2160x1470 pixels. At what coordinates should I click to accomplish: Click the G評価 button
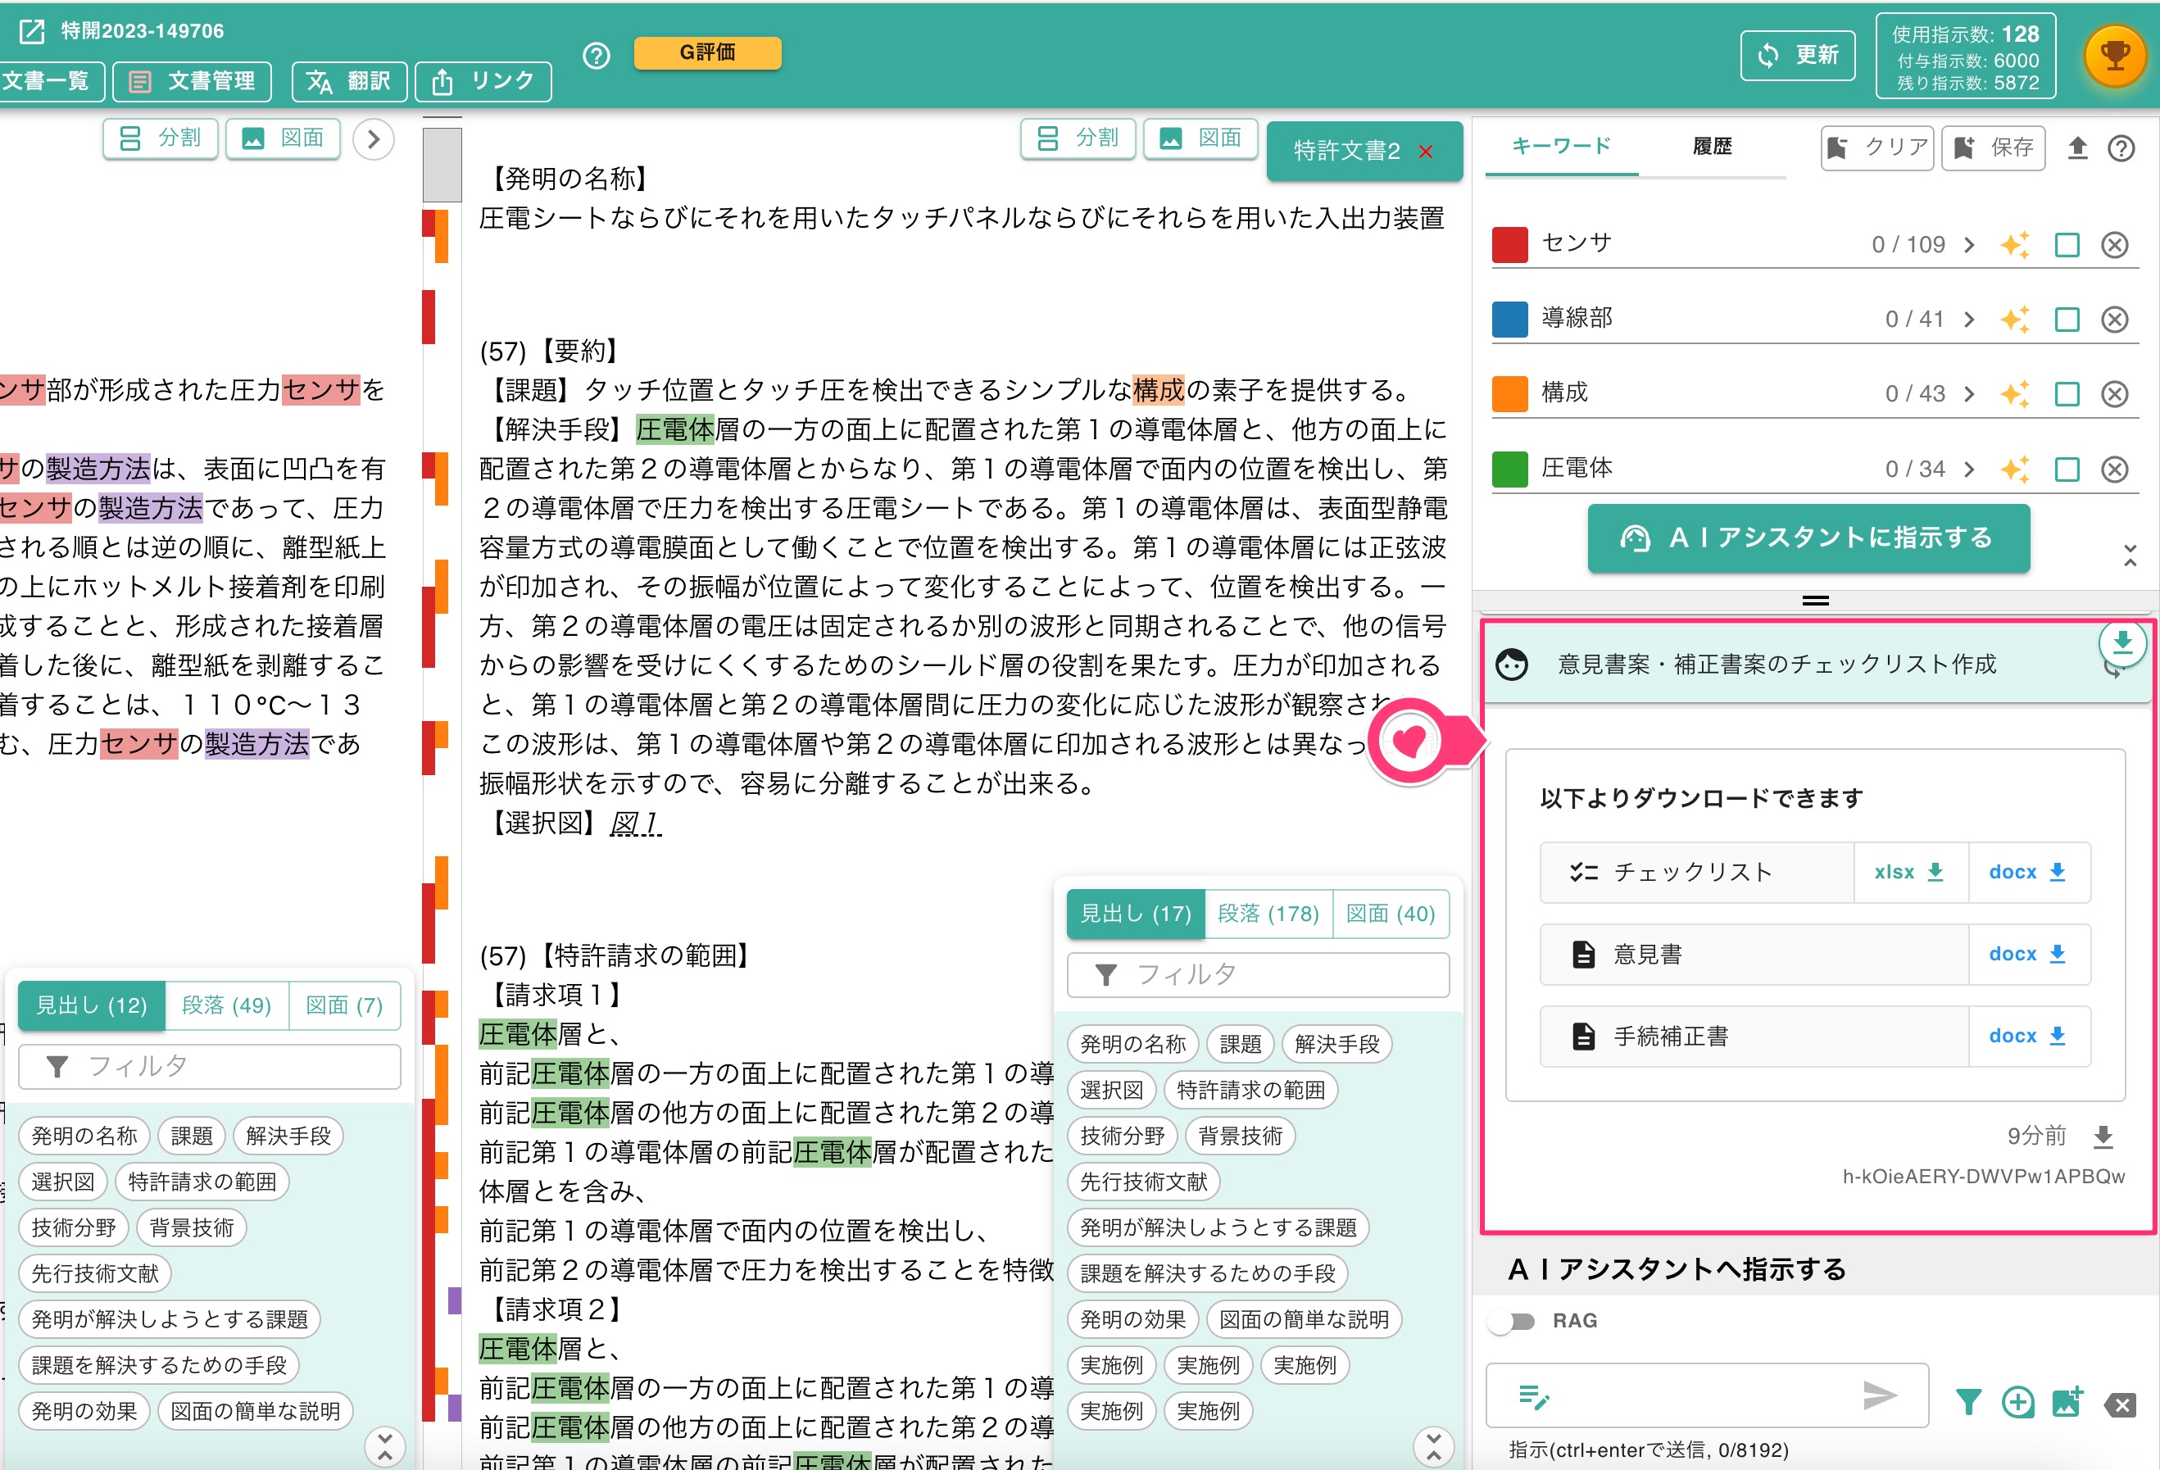707,53
